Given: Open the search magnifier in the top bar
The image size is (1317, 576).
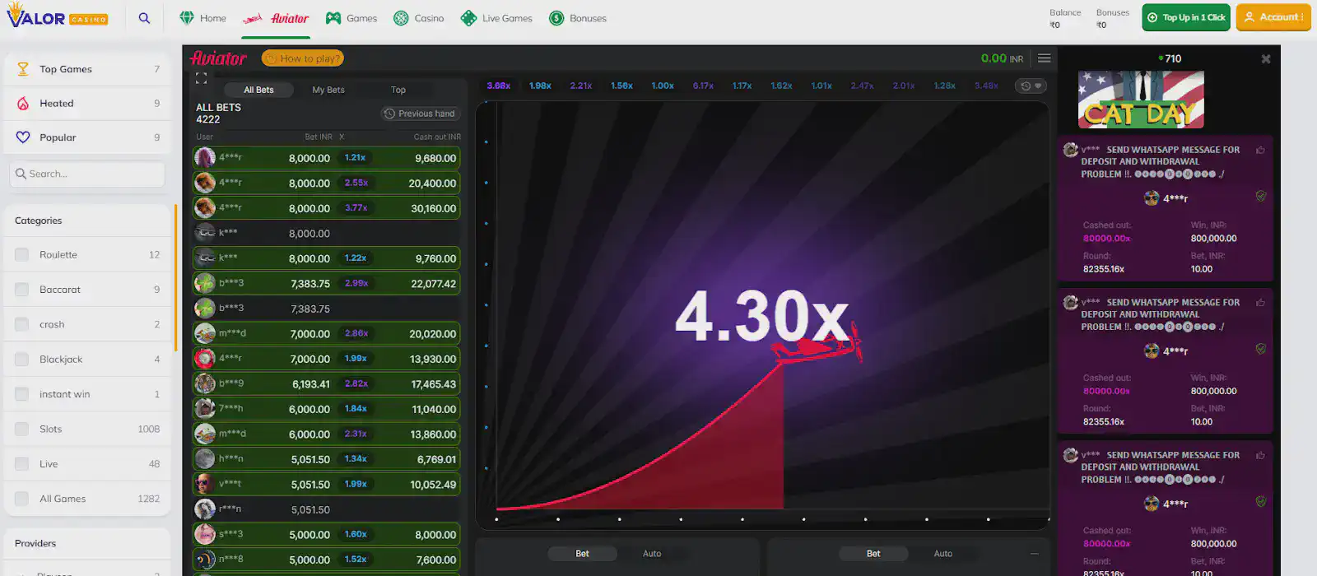Looking at the screenshot, I should pyautogui.click(x=144, y=18).
